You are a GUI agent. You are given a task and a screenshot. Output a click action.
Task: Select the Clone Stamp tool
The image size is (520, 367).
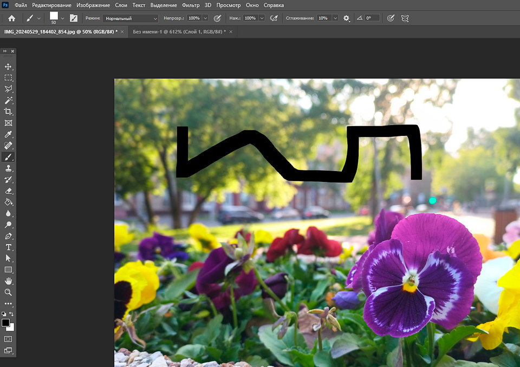tap(8, 168)
